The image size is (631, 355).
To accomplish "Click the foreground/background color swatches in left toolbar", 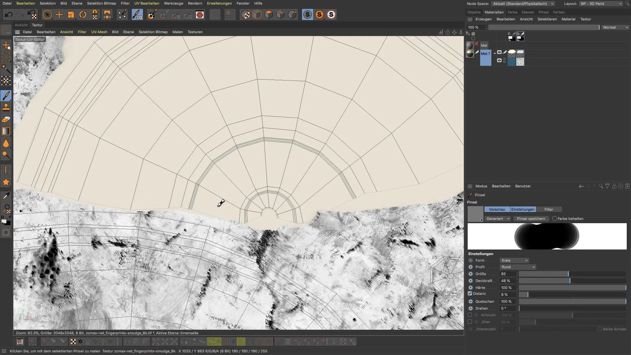I will click(x=6, y=220).
